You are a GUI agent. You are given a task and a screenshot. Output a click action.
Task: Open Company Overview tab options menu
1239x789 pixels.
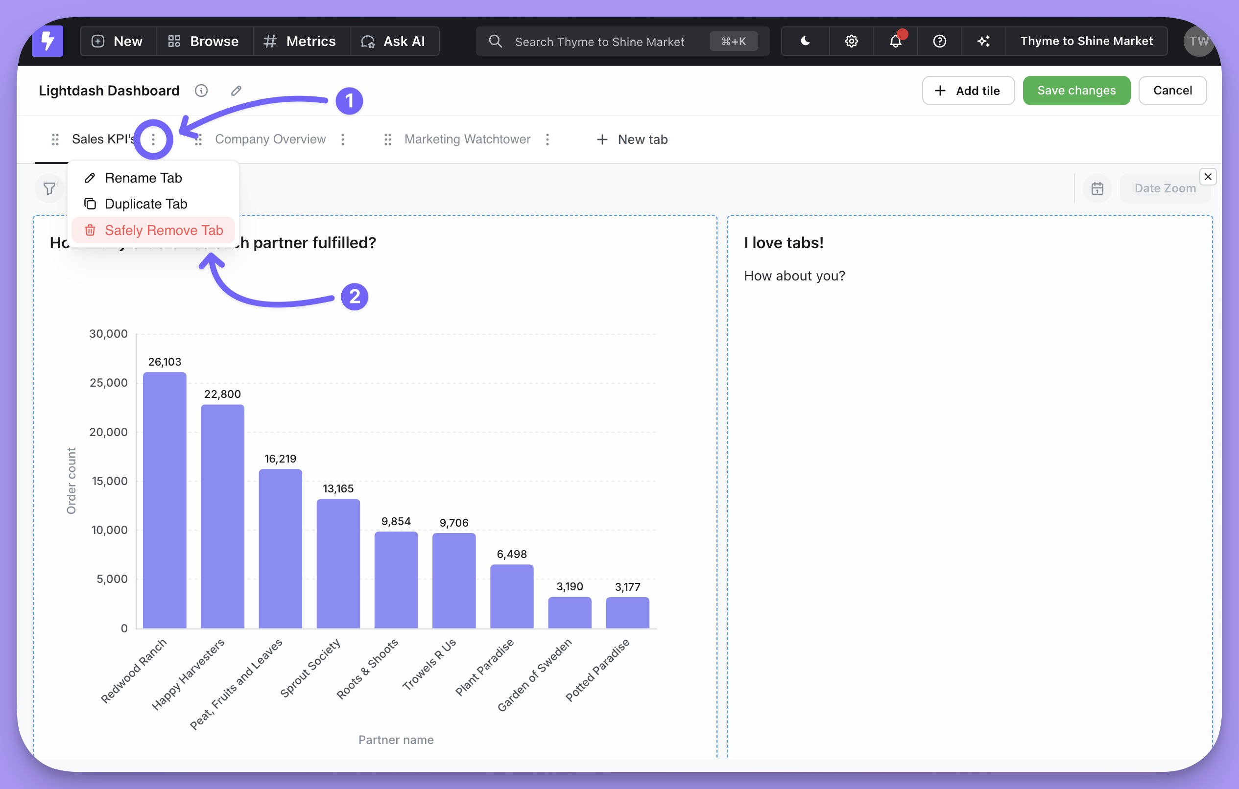point(343,139)
